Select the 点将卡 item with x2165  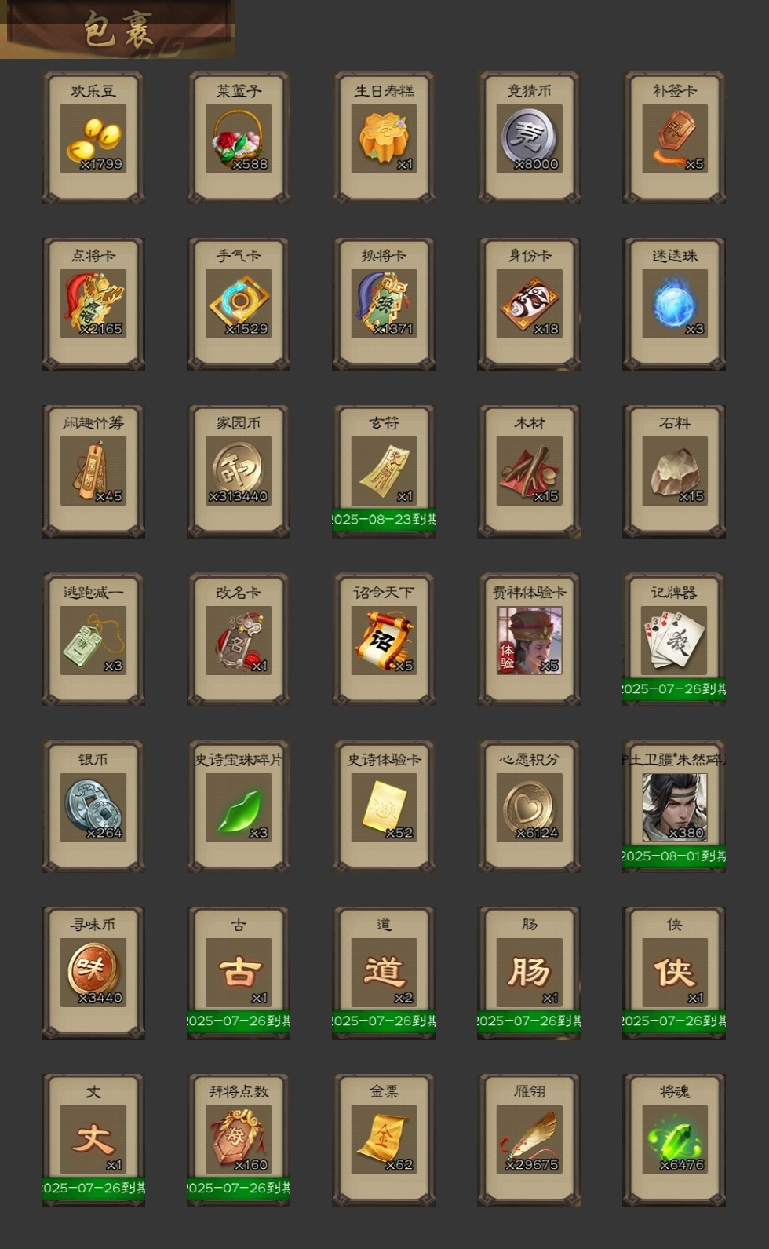[93, 305]
